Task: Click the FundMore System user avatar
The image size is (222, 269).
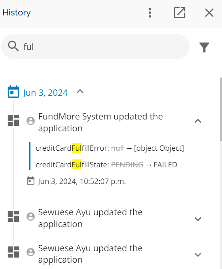Action: (31, 121)
